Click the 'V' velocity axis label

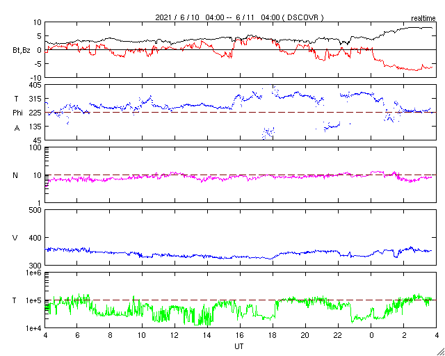point(15,238)
